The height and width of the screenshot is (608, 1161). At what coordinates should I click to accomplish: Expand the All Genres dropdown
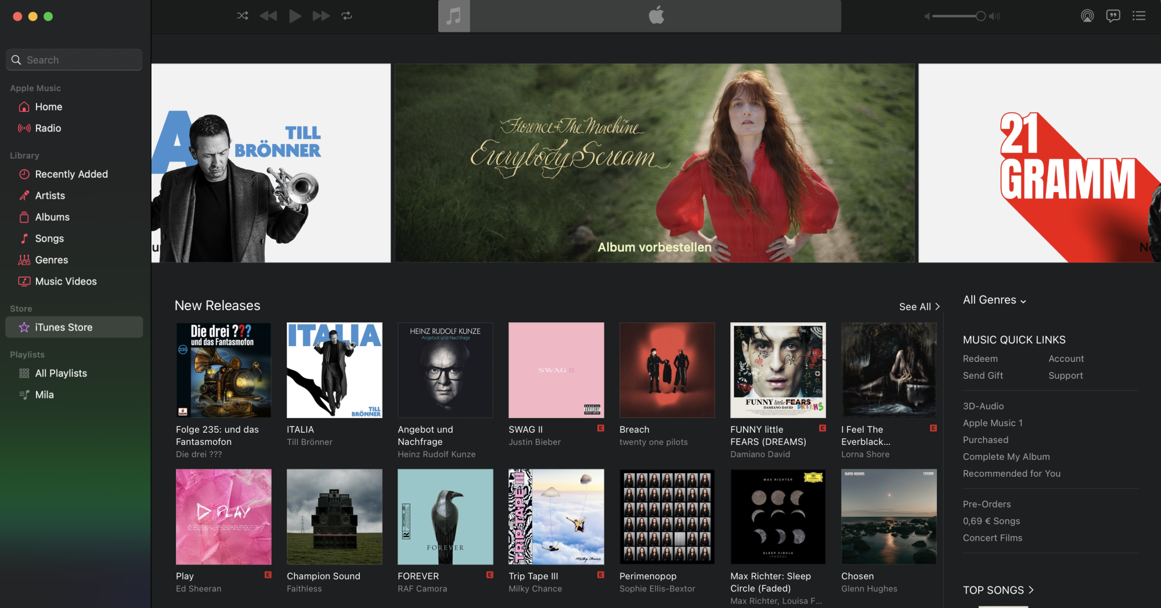pyautogui.click(x=994, y=300)
